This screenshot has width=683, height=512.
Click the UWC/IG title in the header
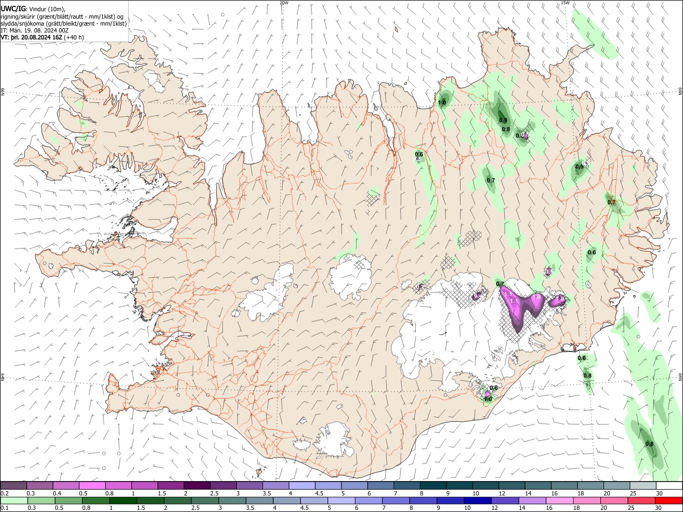tap(12, 9)
